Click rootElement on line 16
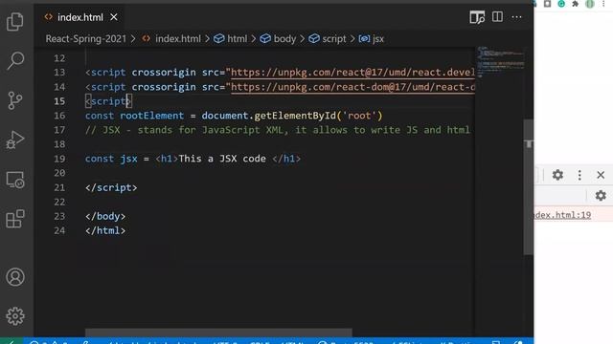The width and height of the screenshot is (613, 344). click(151, 116)
